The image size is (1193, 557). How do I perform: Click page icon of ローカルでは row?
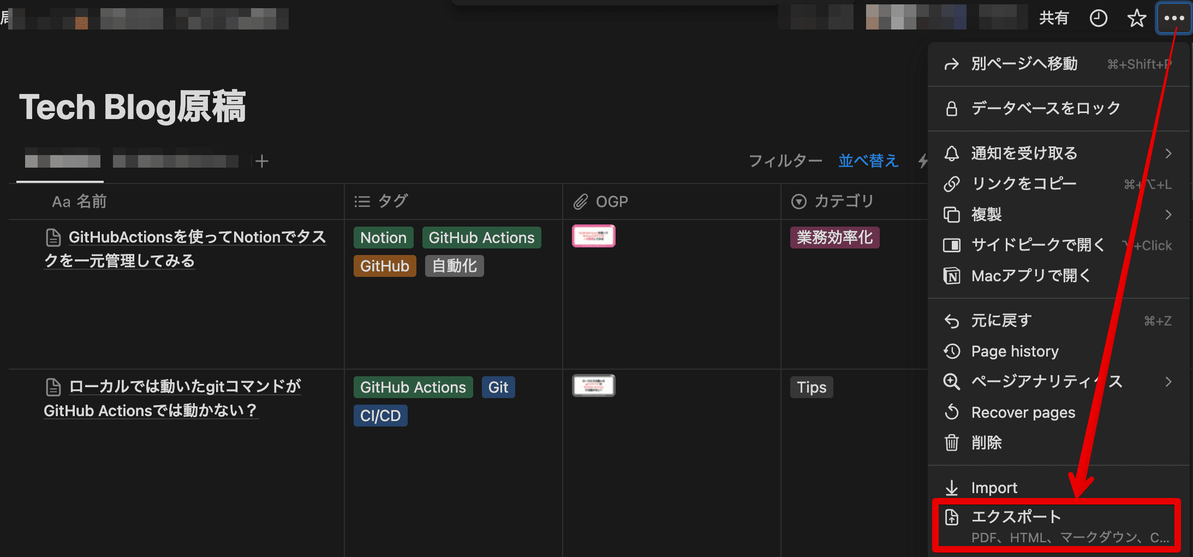(53, 387)
